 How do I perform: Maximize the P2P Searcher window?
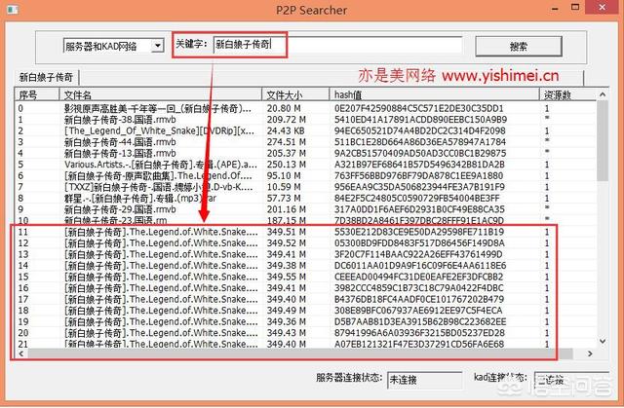pos(575,7)
